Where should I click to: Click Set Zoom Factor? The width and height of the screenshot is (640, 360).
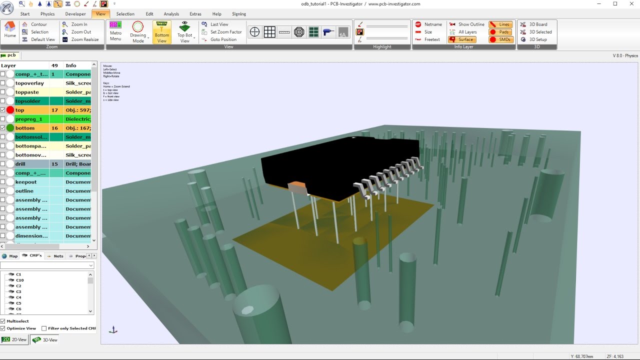click(x=221, y=31)
